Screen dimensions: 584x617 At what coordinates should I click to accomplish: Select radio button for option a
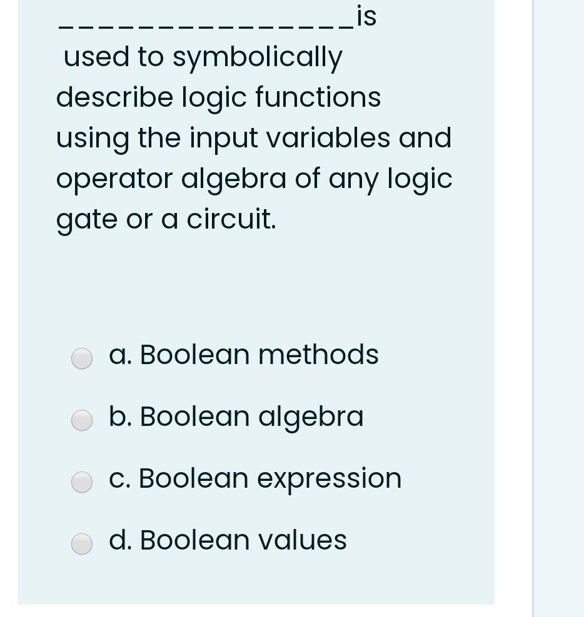click(x=81, y=358)
